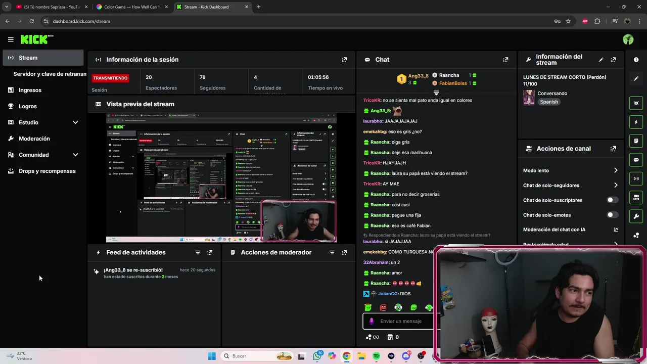This screenshot has width=647, height=364.
Task: Toggle the wrench stream info icon in right sidebar
Action: pos(636,216)
